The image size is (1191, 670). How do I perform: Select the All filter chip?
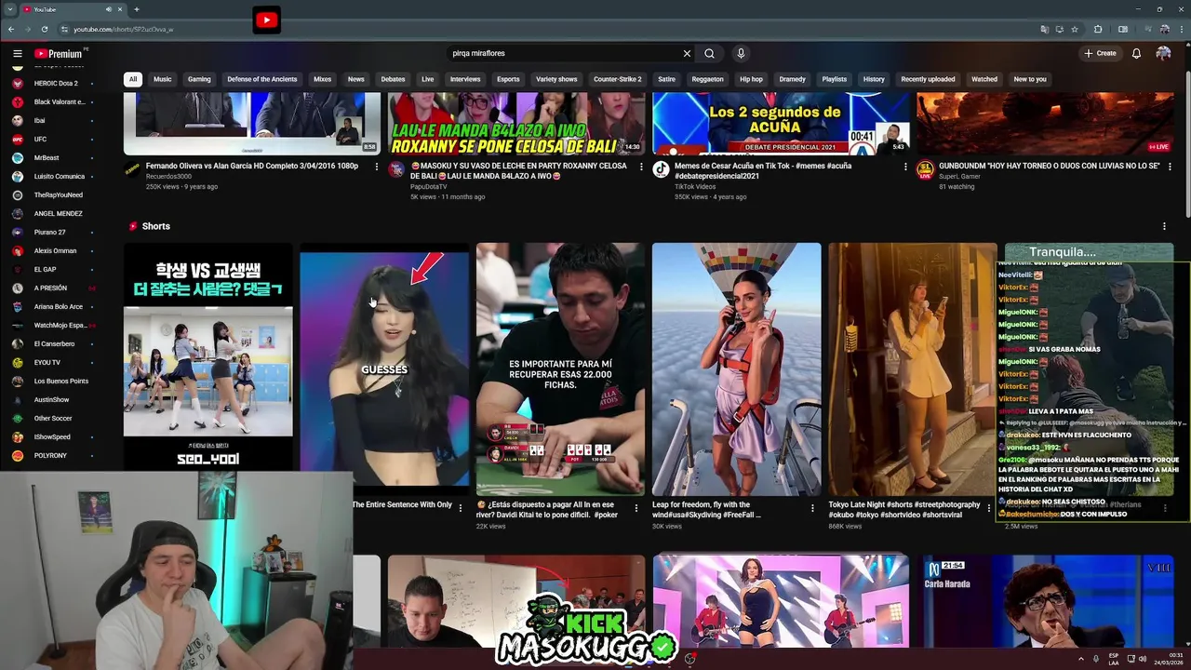[133, 79]
